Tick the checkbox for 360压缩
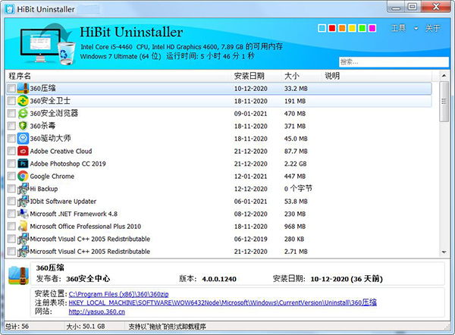 [11, 89]
